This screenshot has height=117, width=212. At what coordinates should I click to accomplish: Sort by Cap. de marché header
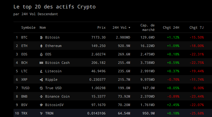click(147, 28)
